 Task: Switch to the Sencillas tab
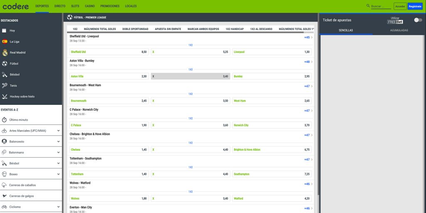(x=346, y=30)
